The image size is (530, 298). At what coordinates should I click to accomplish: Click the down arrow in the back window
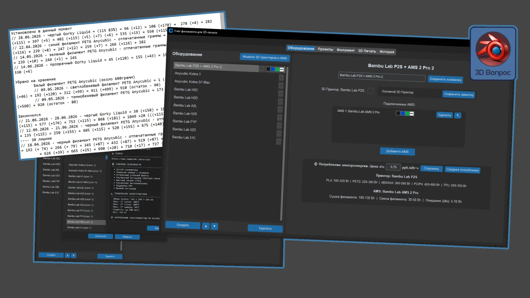73,256
